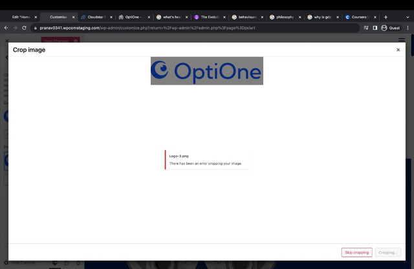Click the address bar URL
414x269 pixels.
point(147,28)
